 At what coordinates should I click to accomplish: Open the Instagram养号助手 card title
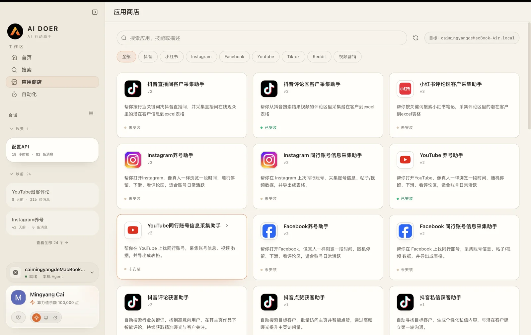[x=170, y=155]
